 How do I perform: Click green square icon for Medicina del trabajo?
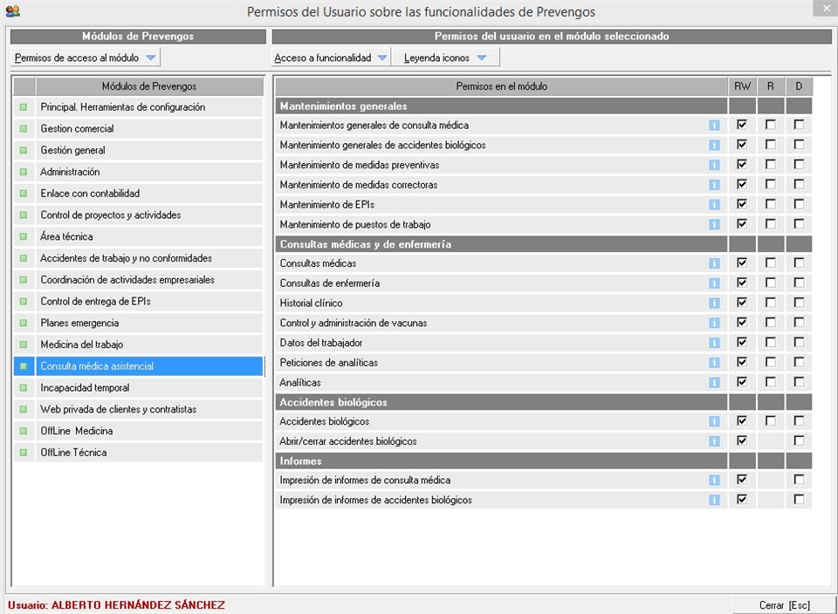[x=24, y=345]
